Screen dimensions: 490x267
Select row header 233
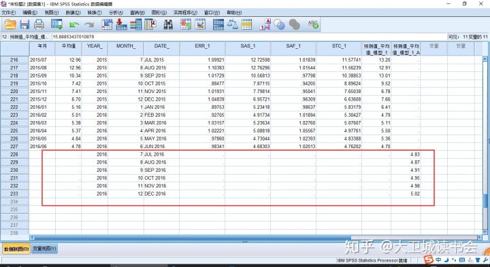pos(14,194)
